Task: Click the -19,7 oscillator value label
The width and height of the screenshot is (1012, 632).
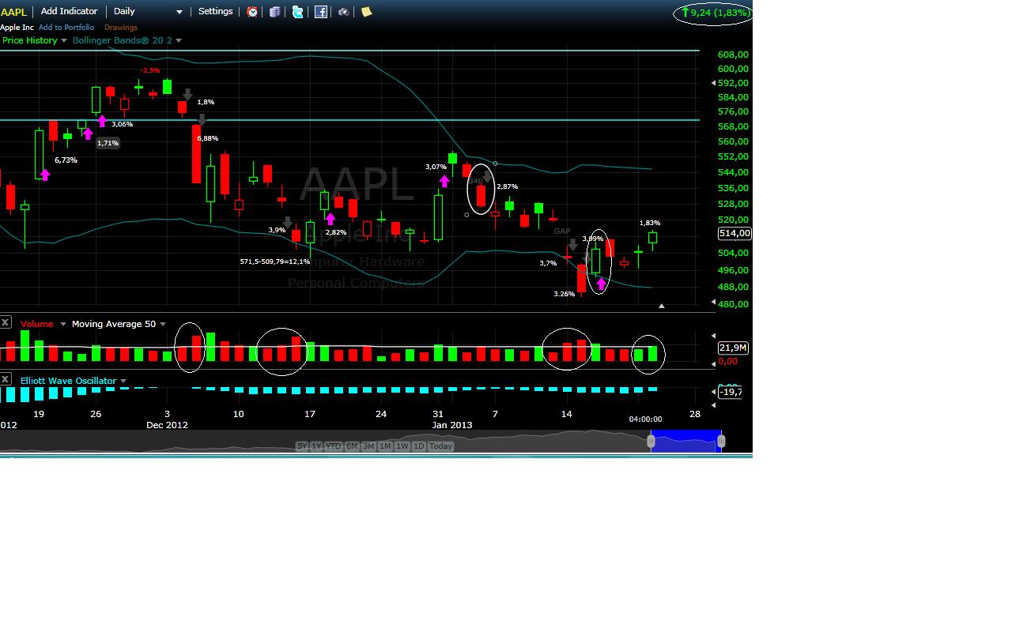Action: [731, 392]
